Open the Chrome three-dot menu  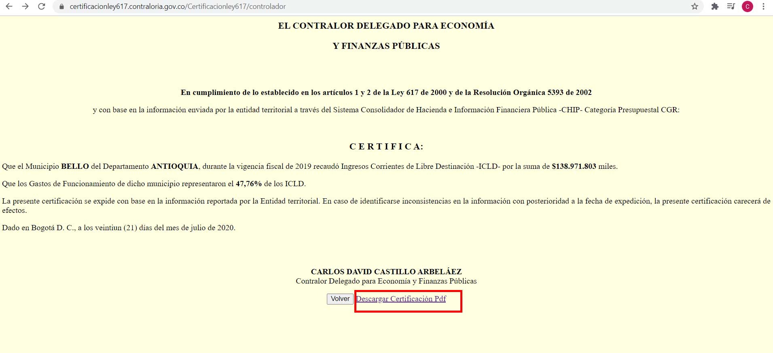pos(763,6)
